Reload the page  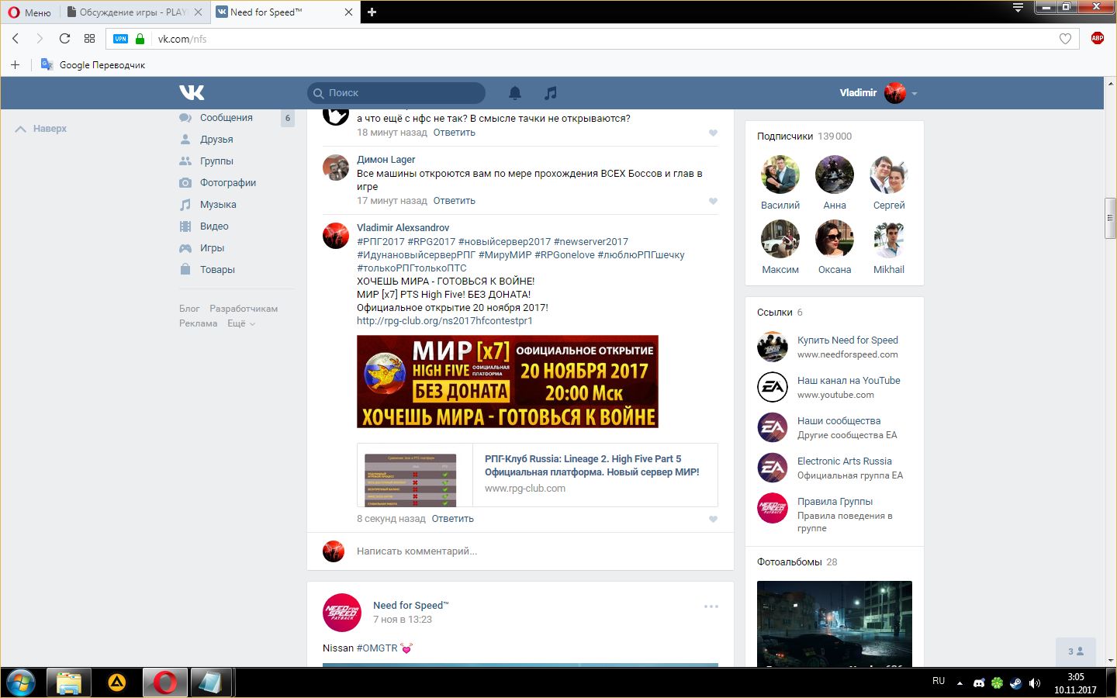[x=64, y=39]
